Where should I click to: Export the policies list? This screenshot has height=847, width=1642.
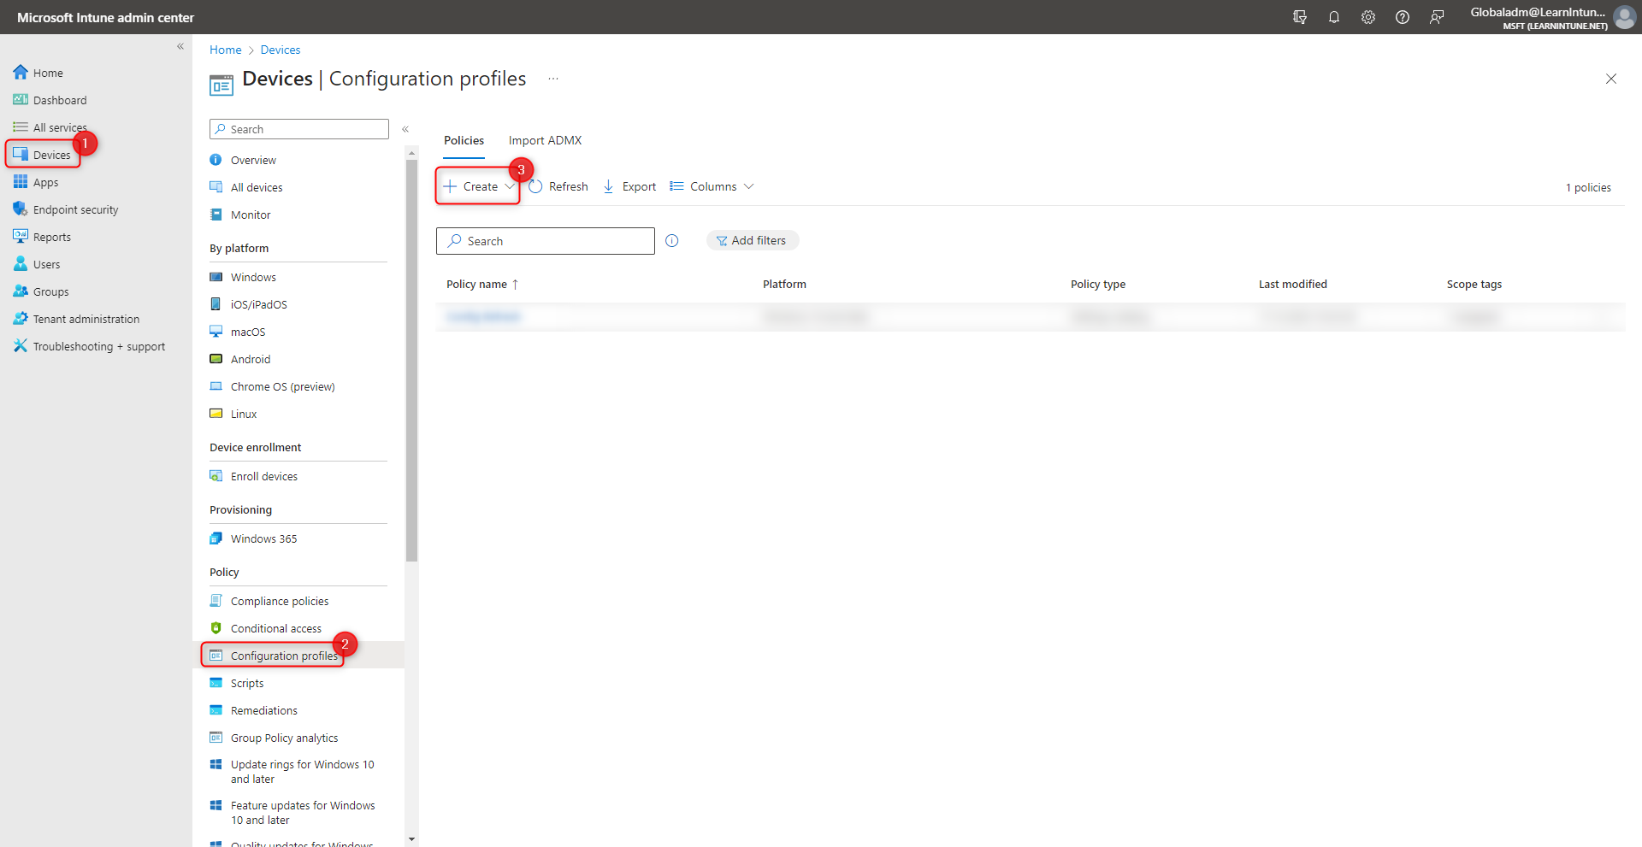629,186
